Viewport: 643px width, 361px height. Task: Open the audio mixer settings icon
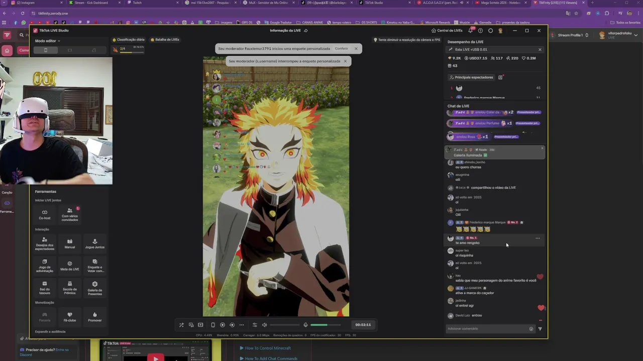click(x=255, y=325)
